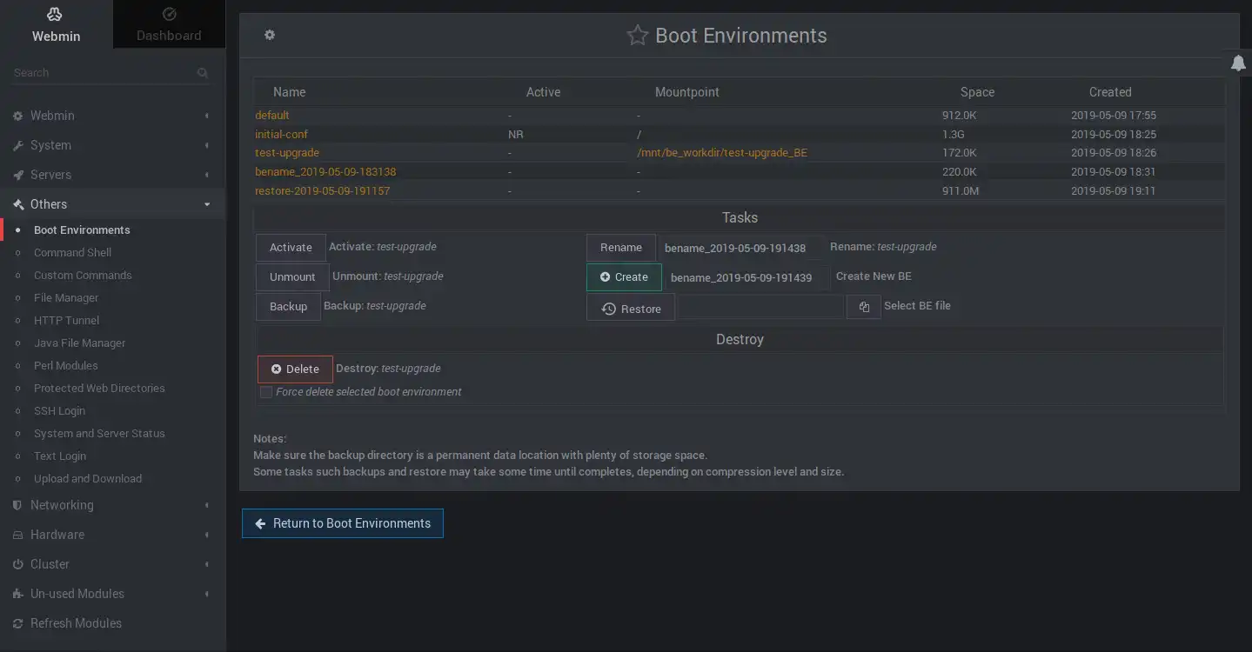The width and height of the screenshot is (1252, 652).
Task: Click the file chooser icon beside Restore field
Action: click(864, 307)
